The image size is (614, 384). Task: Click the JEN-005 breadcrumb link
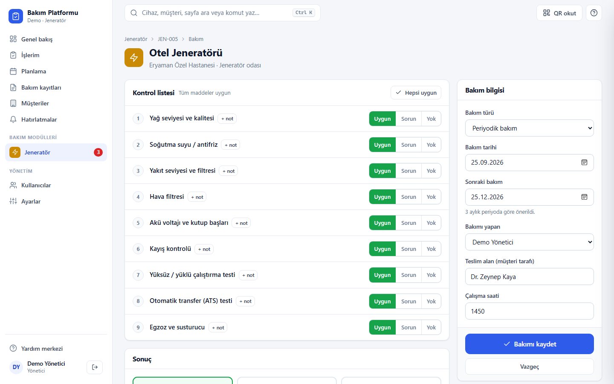pos(168,39)
